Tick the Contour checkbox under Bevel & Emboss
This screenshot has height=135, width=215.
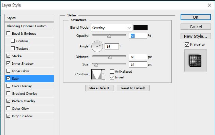(13, 41)
